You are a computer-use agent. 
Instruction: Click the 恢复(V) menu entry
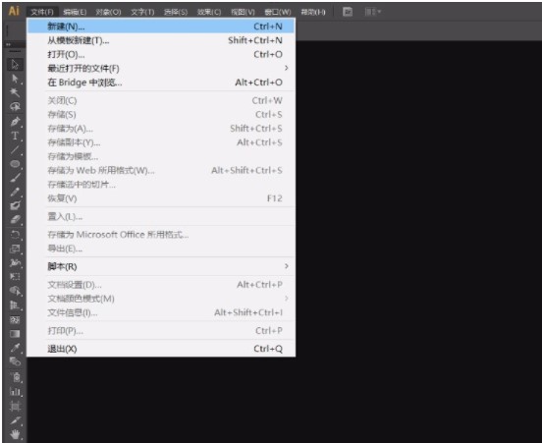161,198
